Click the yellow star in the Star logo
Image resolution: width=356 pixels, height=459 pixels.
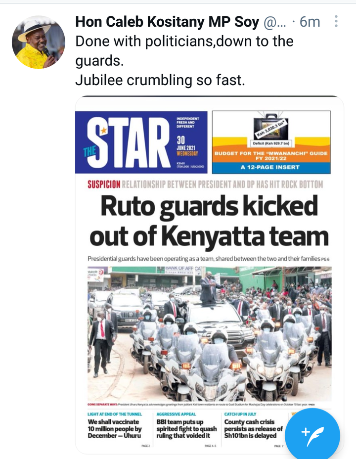coord(103,131)
